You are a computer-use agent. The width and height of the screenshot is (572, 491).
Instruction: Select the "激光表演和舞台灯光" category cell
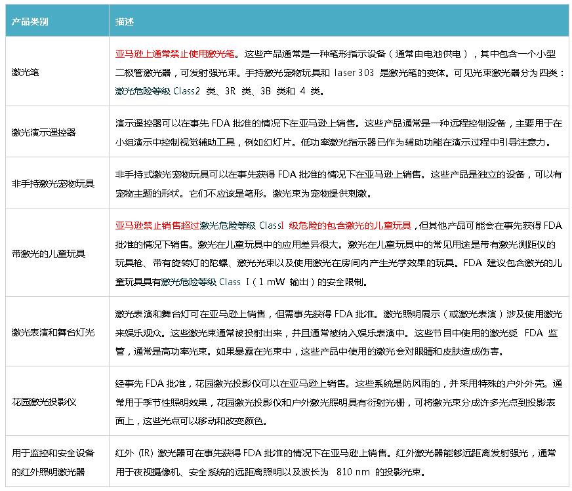pyautogui.click(x=53, y=332)
